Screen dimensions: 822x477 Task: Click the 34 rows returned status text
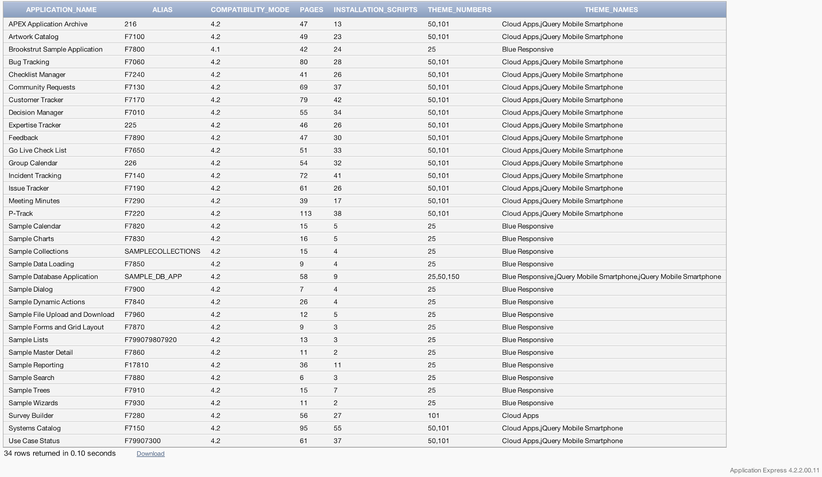pos(61,453)
